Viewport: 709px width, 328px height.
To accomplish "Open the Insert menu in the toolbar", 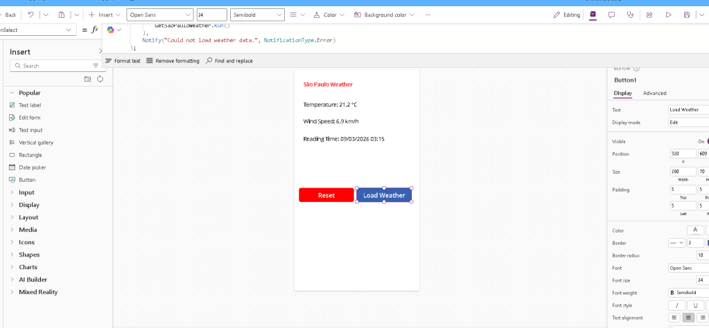I will (105, 15).
